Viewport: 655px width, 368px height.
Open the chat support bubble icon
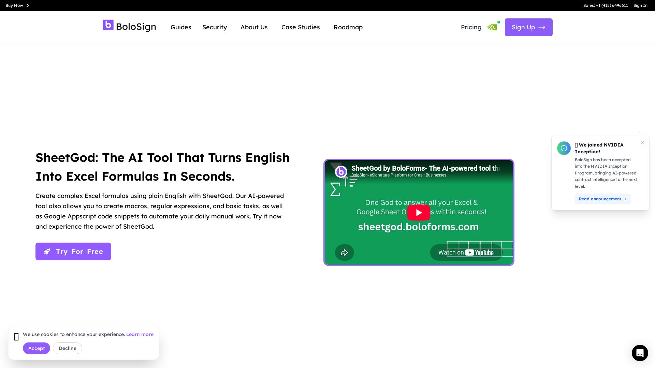[640, 353]
